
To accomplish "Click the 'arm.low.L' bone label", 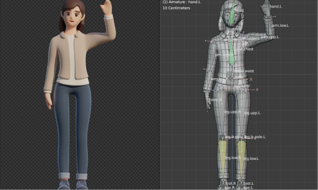I will [x=280, y=25].
